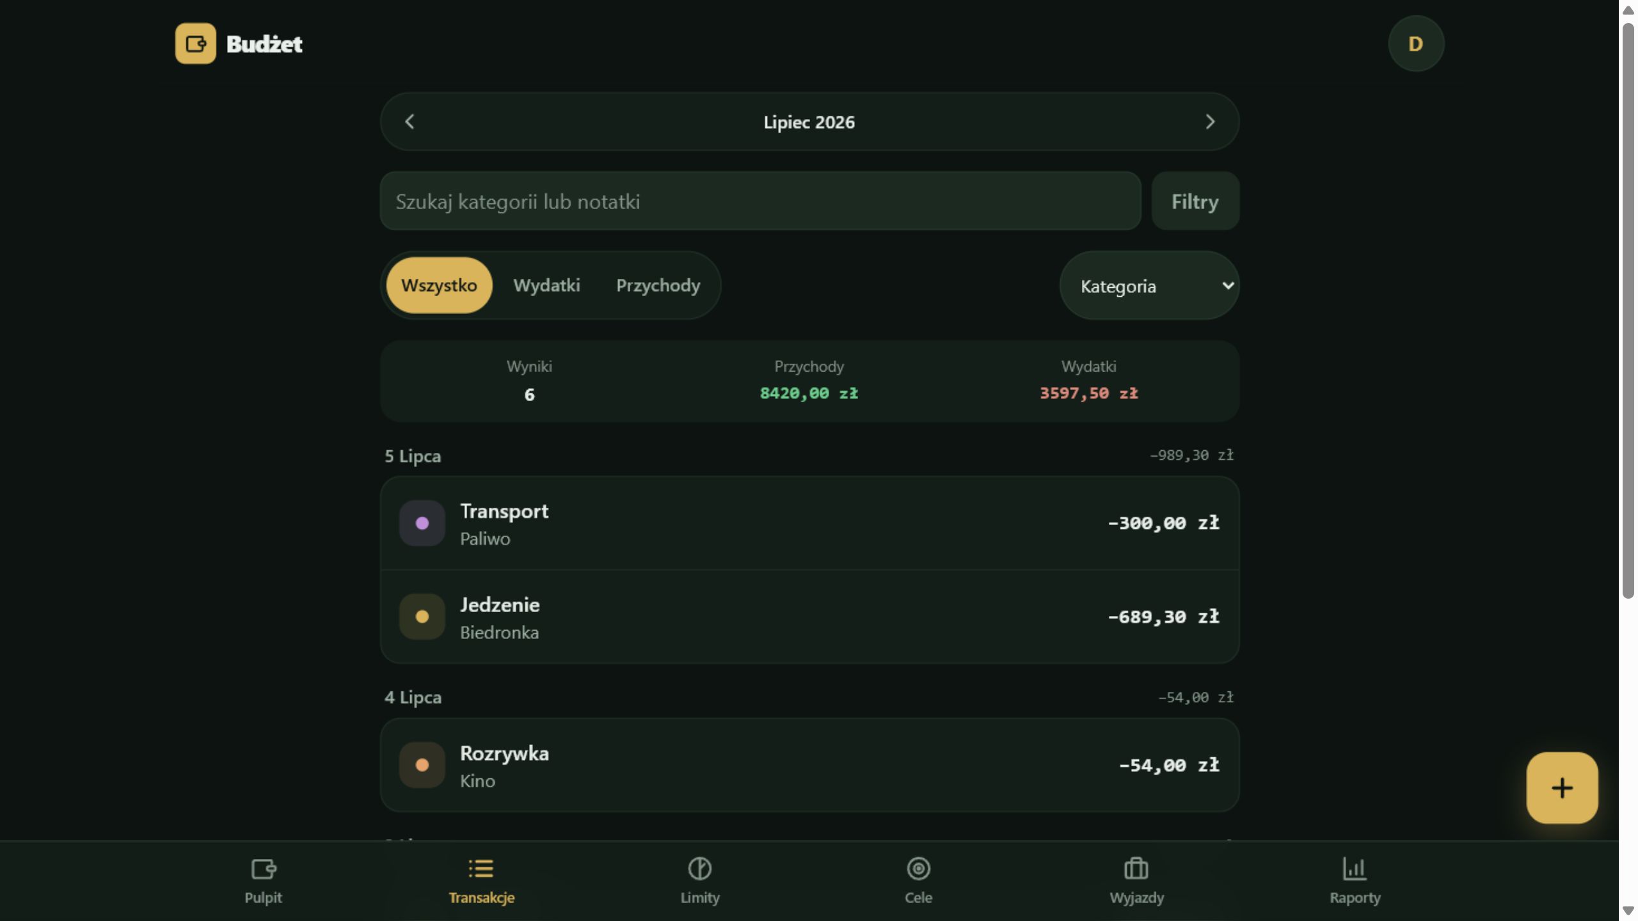Open the user avatar labeled D

click(x=1416, y=43)
